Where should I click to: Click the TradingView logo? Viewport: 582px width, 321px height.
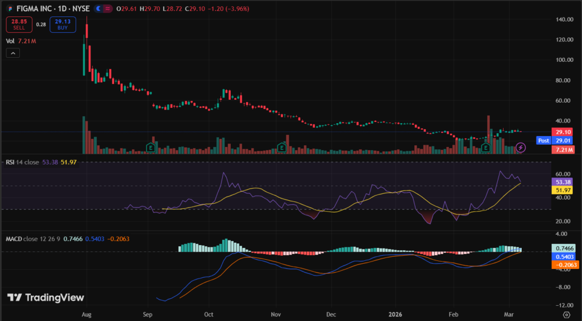tap(45, 298)
